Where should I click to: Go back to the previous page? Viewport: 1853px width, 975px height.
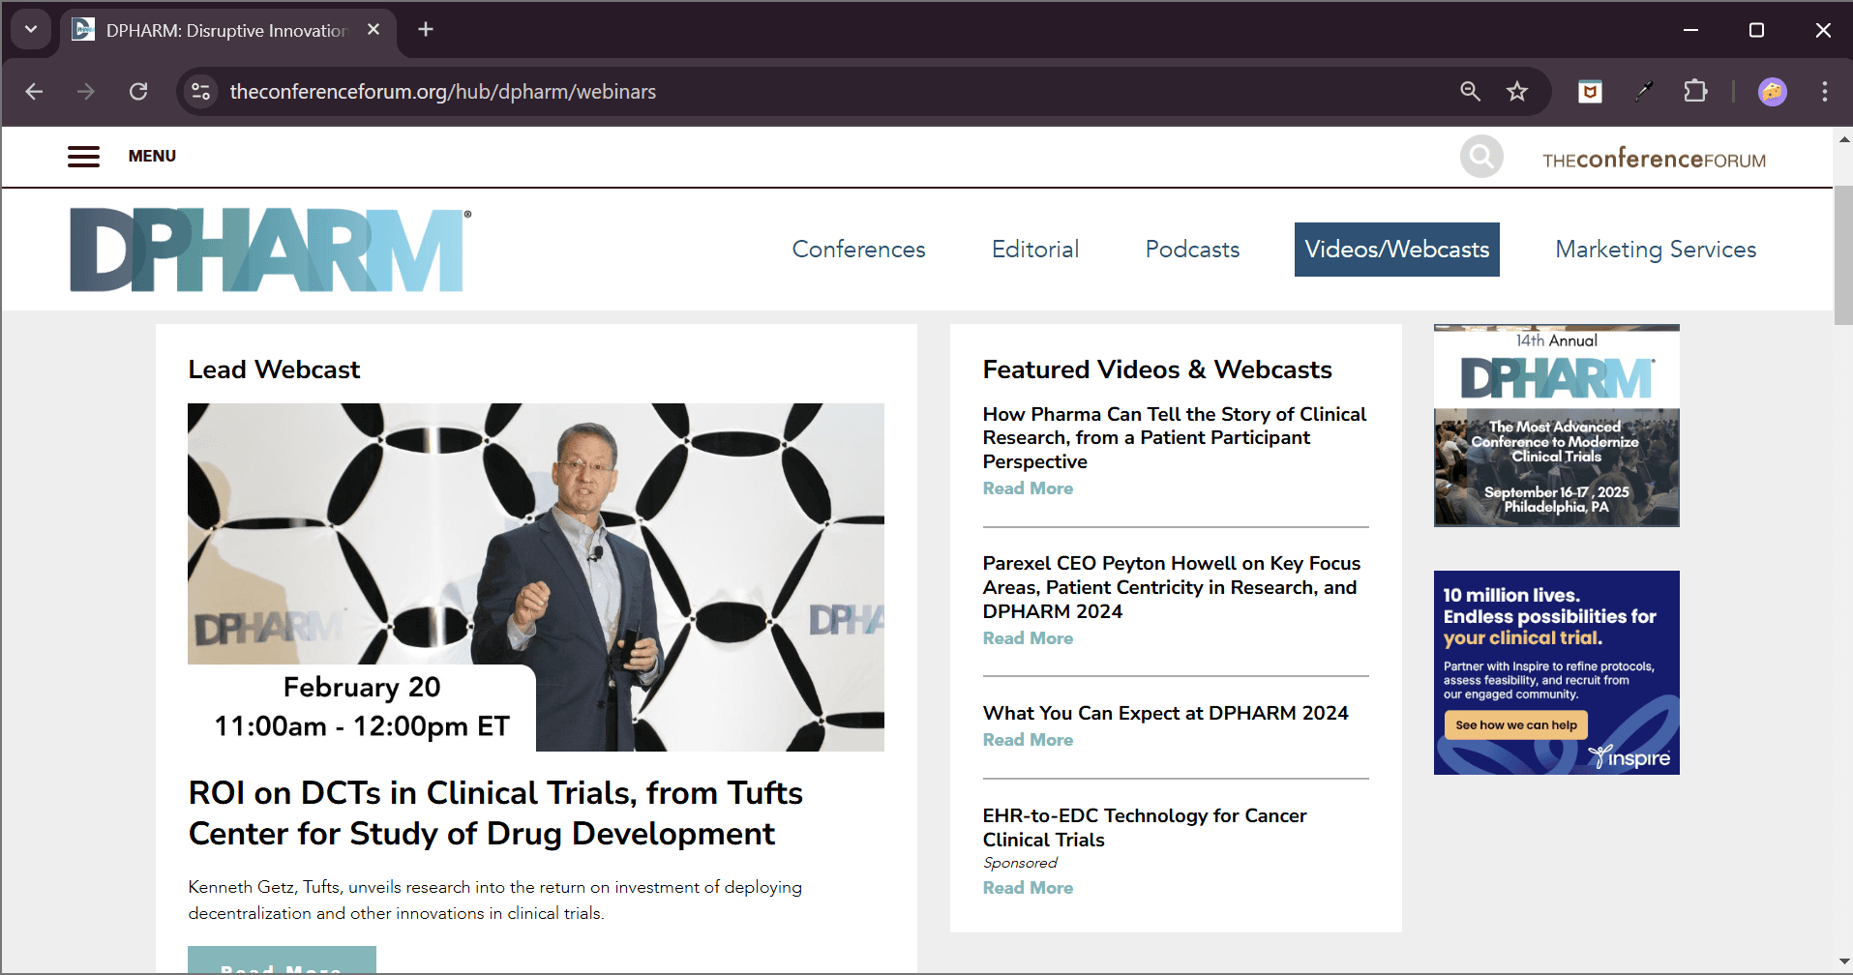tap(35, 92)
